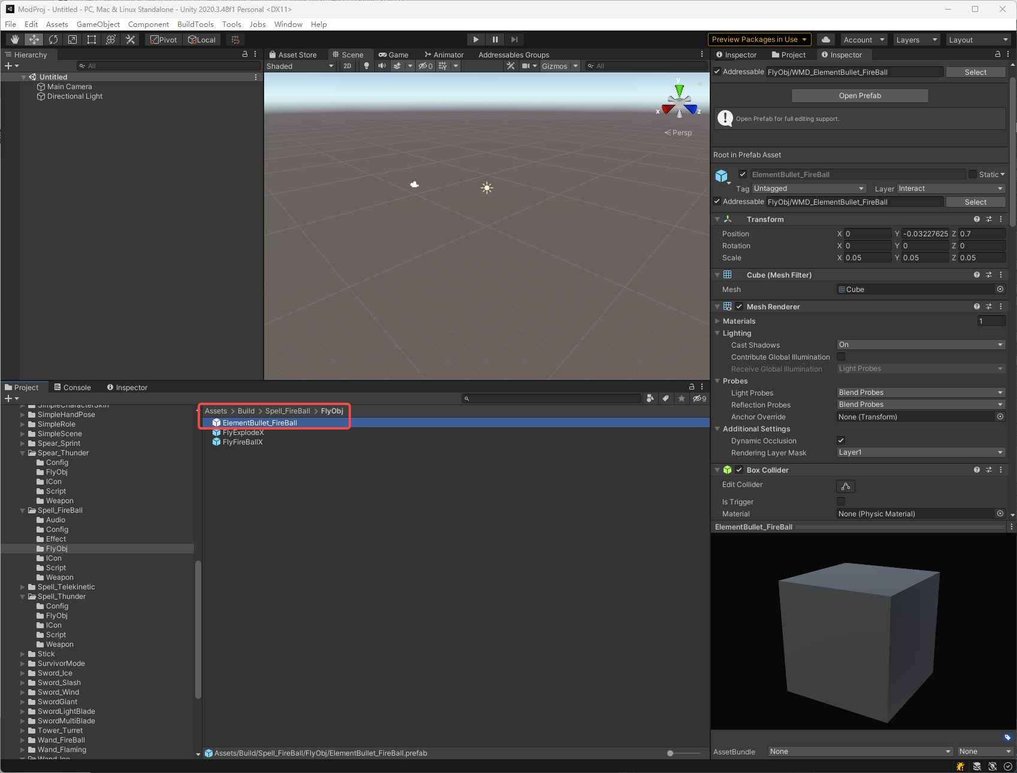Toggle 2D scene view mode
Image resolution: width=1017 pixels, height=773 pixels.
tap(347, 66)
